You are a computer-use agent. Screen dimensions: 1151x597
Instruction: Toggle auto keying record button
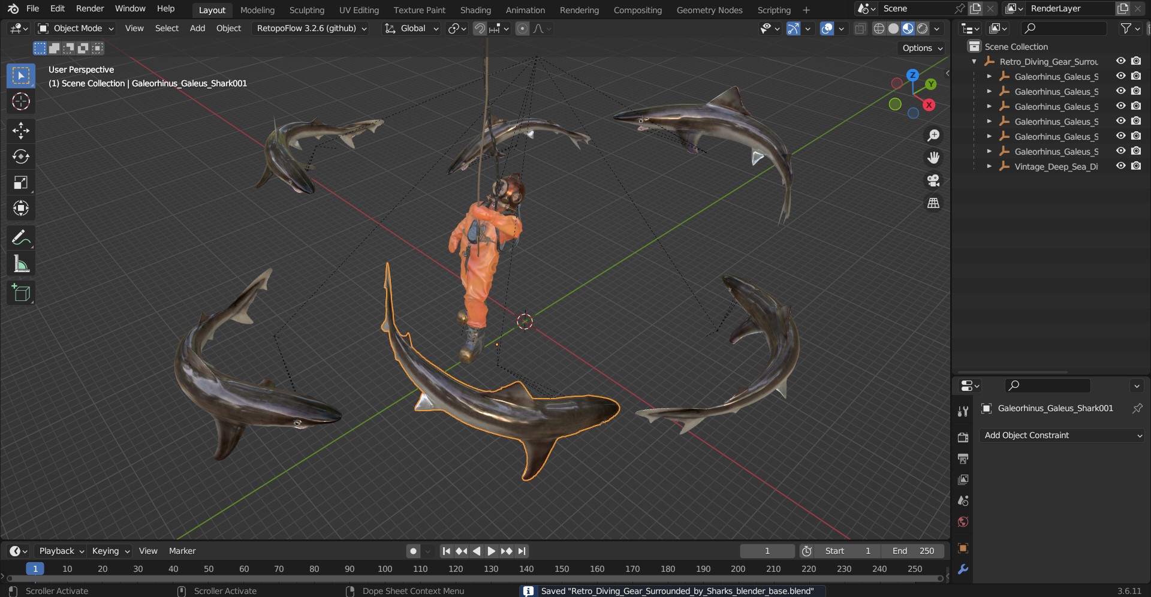[413, 551]
